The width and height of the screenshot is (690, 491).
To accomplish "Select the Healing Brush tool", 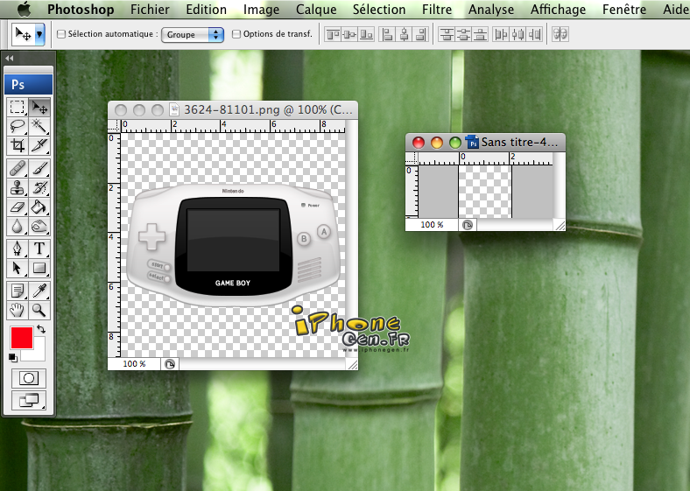I will pos(18,168).
